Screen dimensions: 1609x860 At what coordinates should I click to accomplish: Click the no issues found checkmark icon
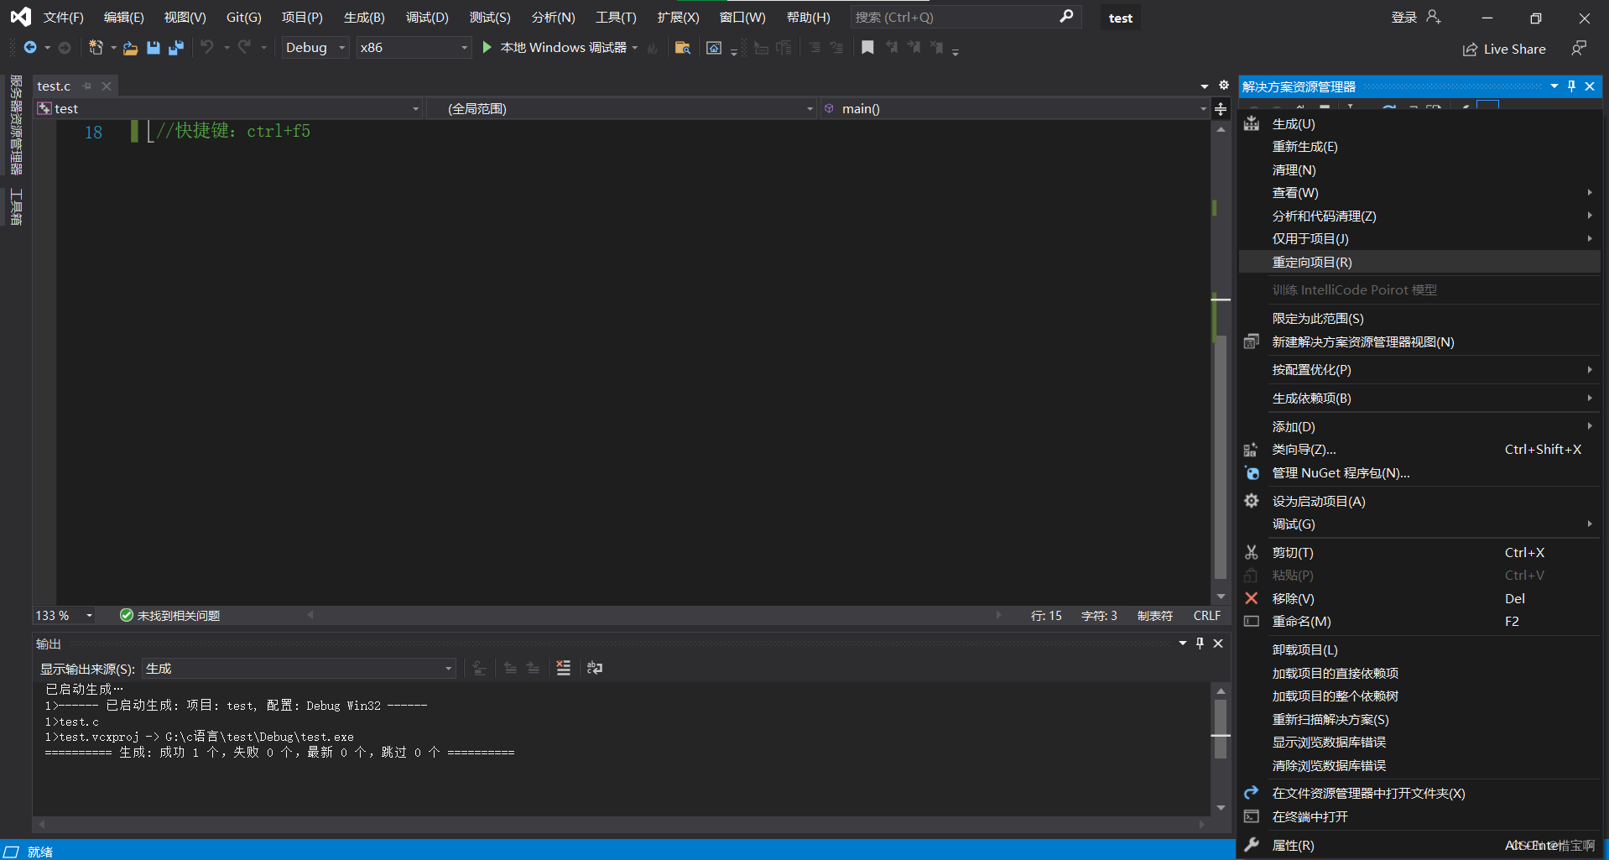pos(127,615)
